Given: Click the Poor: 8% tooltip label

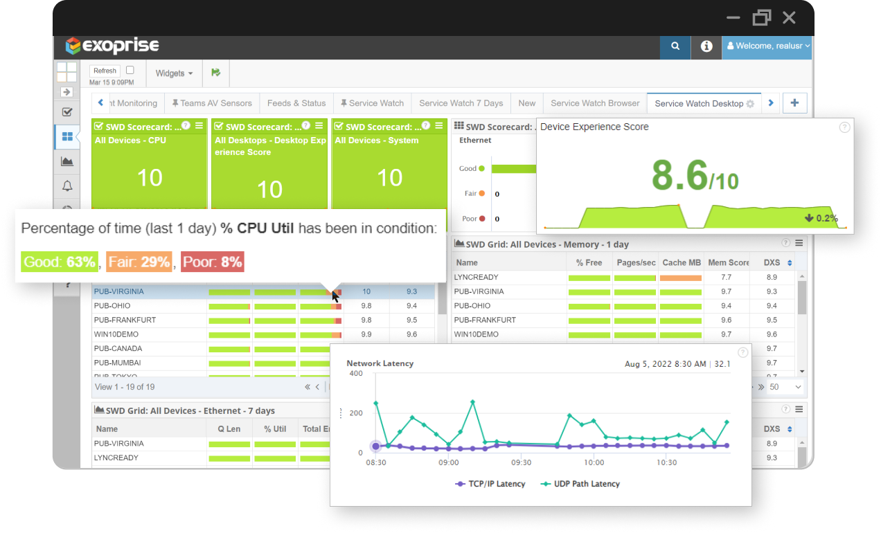Looking at the screenshot, I should (x=212, y=262).
